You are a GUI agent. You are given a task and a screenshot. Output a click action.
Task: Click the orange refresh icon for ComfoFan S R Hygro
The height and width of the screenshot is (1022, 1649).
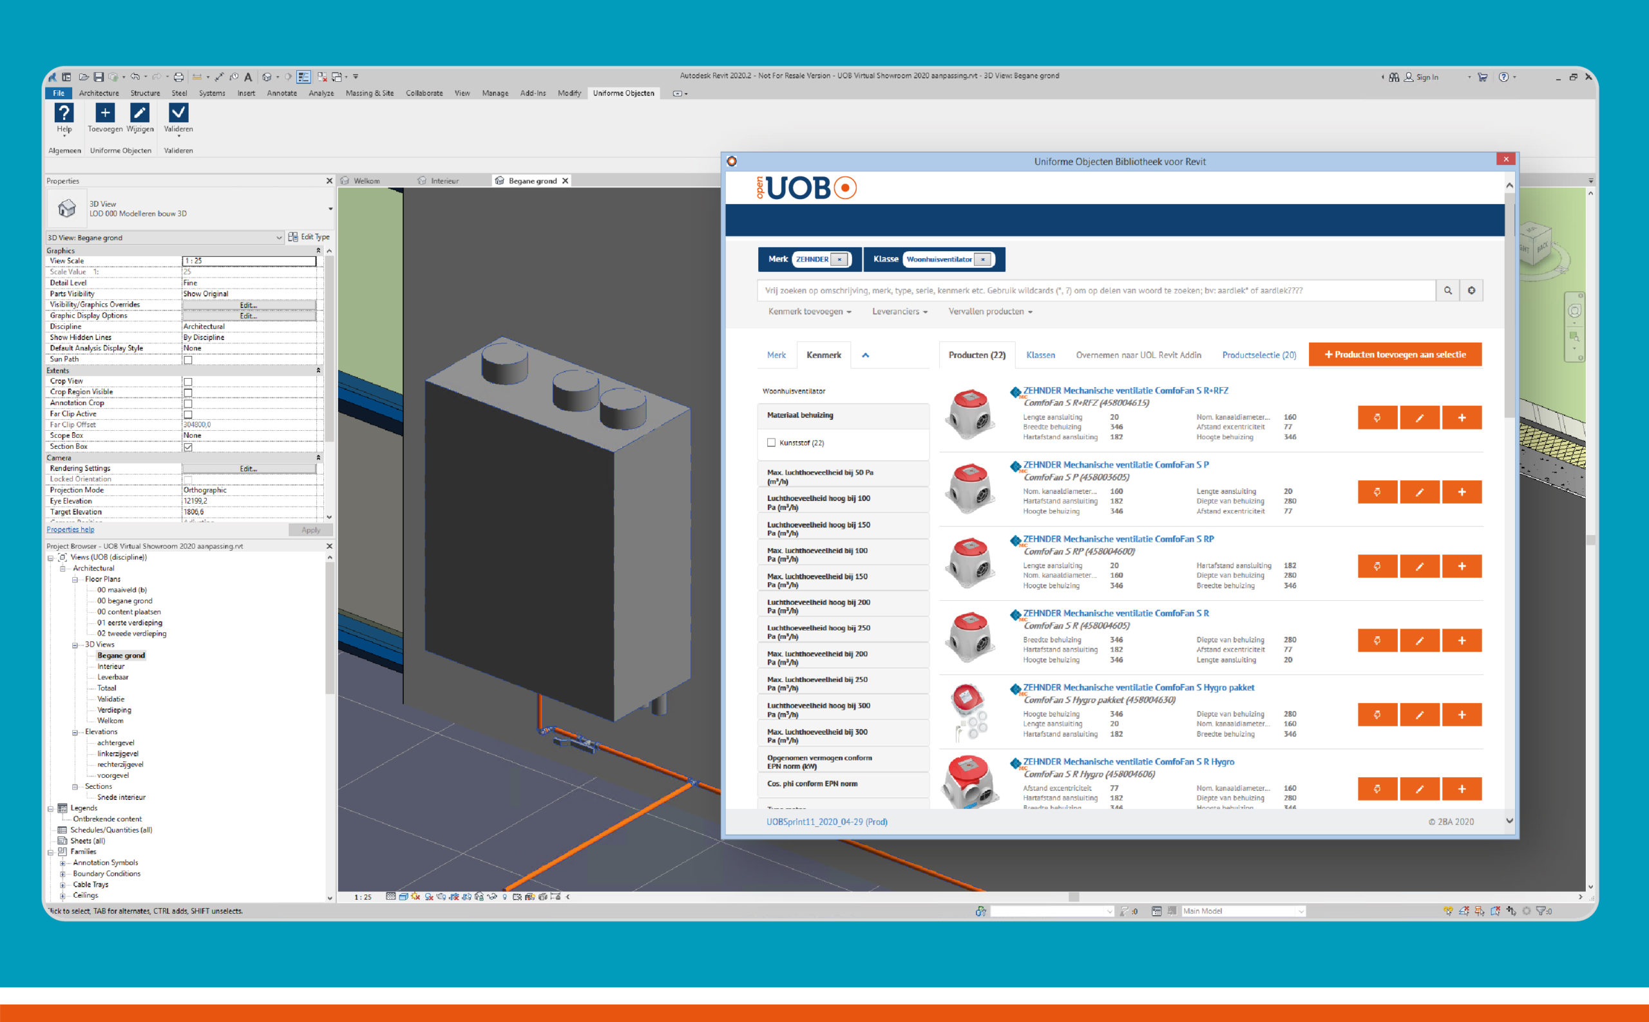[1377, 789]
